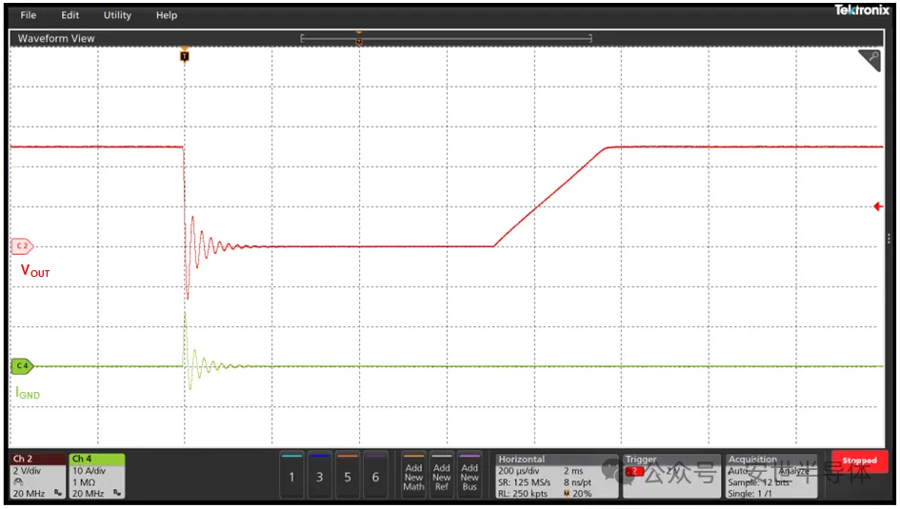The width and height of the screenshot is (900, 509).
Task: Click the 200 µs/div horizontal scale value
Action: (x=518, y=471)
